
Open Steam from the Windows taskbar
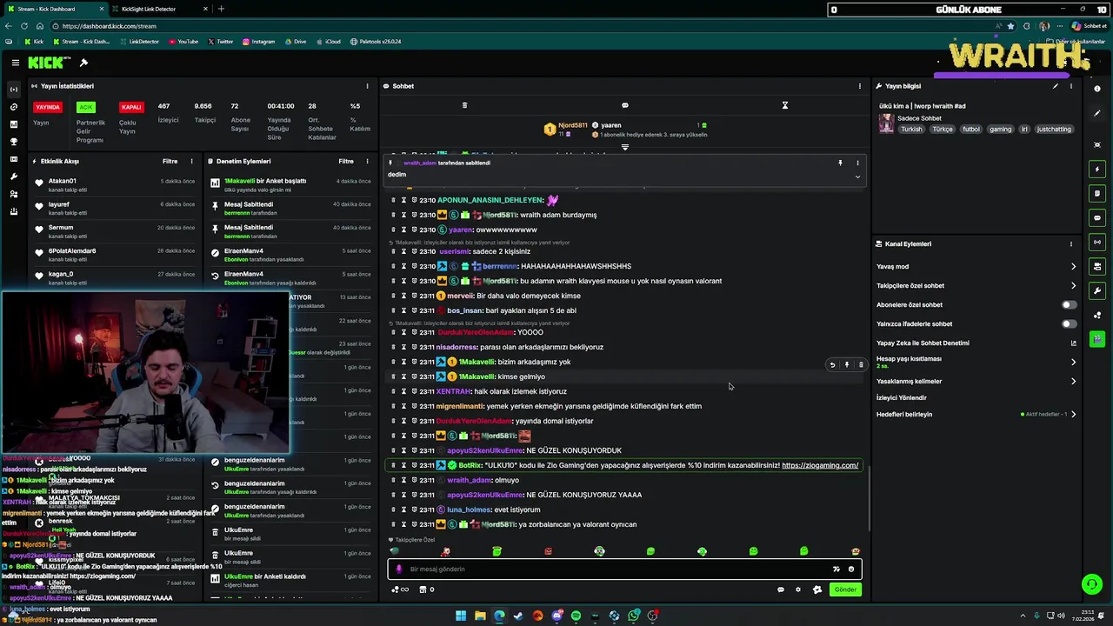click(518, 616)
